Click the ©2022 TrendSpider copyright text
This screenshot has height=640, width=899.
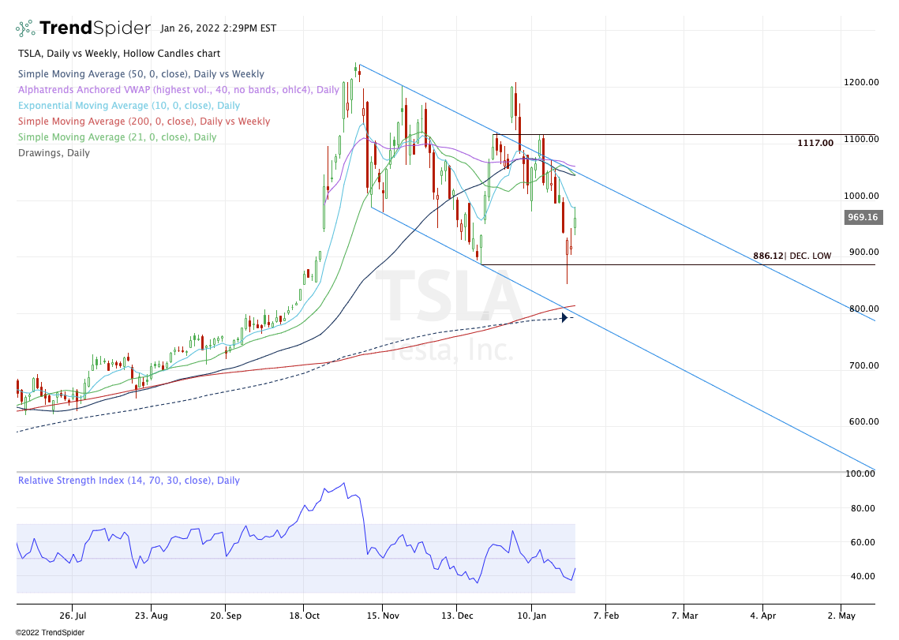point(50,633)
